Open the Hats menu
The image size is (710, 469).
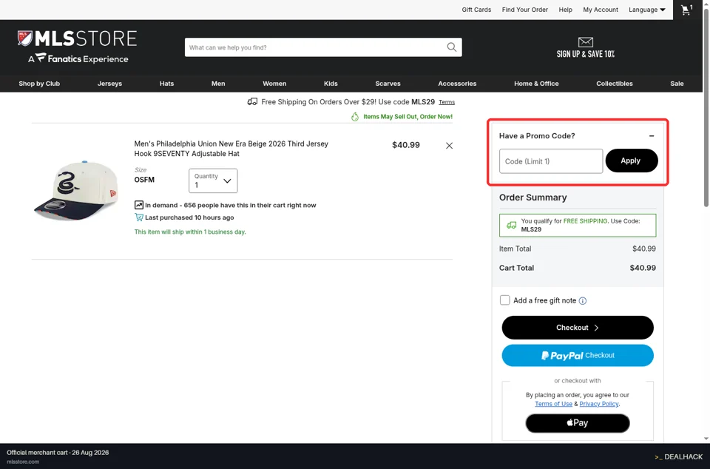tap(166, 84)
